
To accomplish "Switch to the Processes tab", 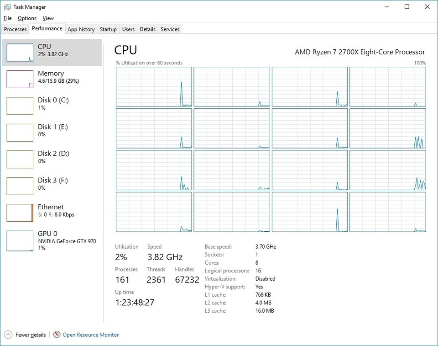I will pyautogui.click(x=15, y=29).
